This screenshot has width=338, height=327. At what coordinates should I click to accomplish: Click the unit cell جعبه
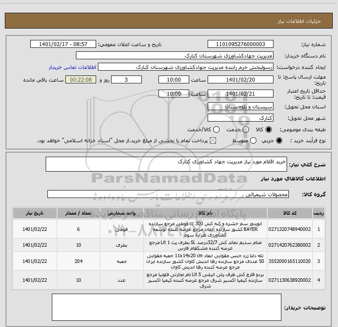coord(122,261)
